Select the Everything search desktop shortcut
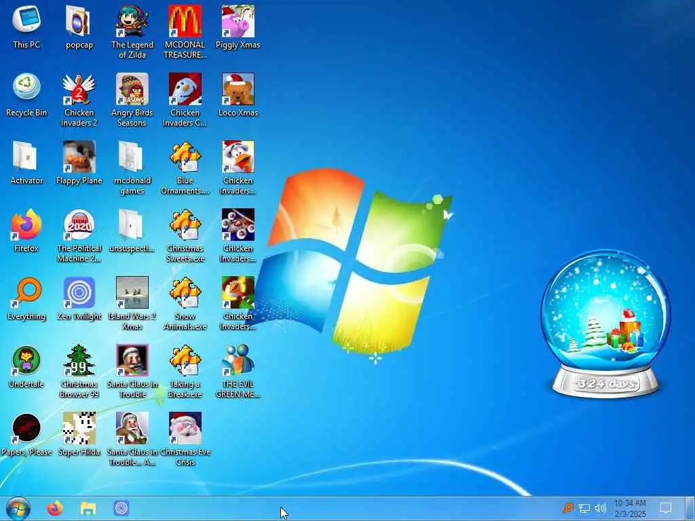This screenshot has width=695, height=521. (x=26, y=298)
